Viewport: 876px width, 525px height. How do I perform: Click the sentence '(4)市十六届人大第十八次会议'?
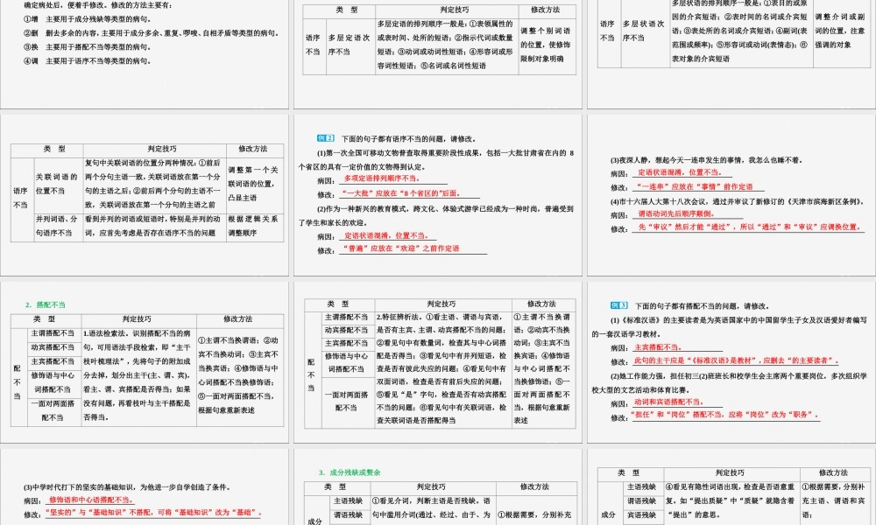(738, 201)
